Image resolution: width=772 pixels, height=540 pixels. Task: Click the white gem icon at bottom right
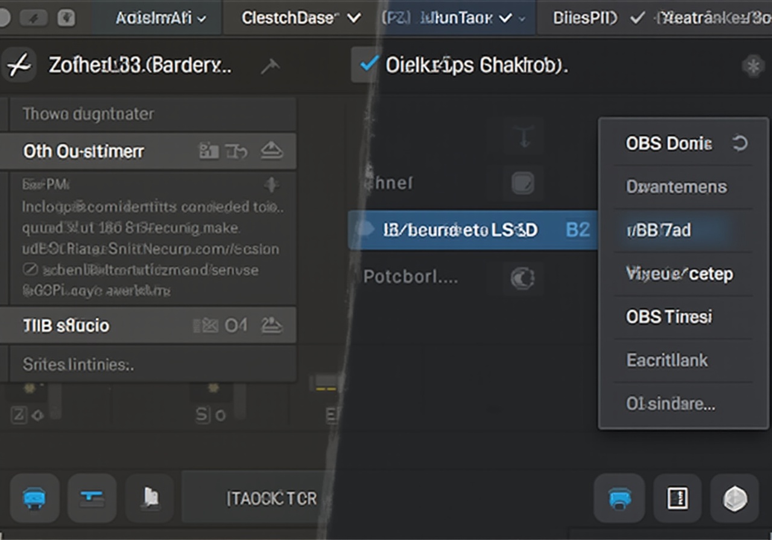pyautogui.click(x=735, y=498)
